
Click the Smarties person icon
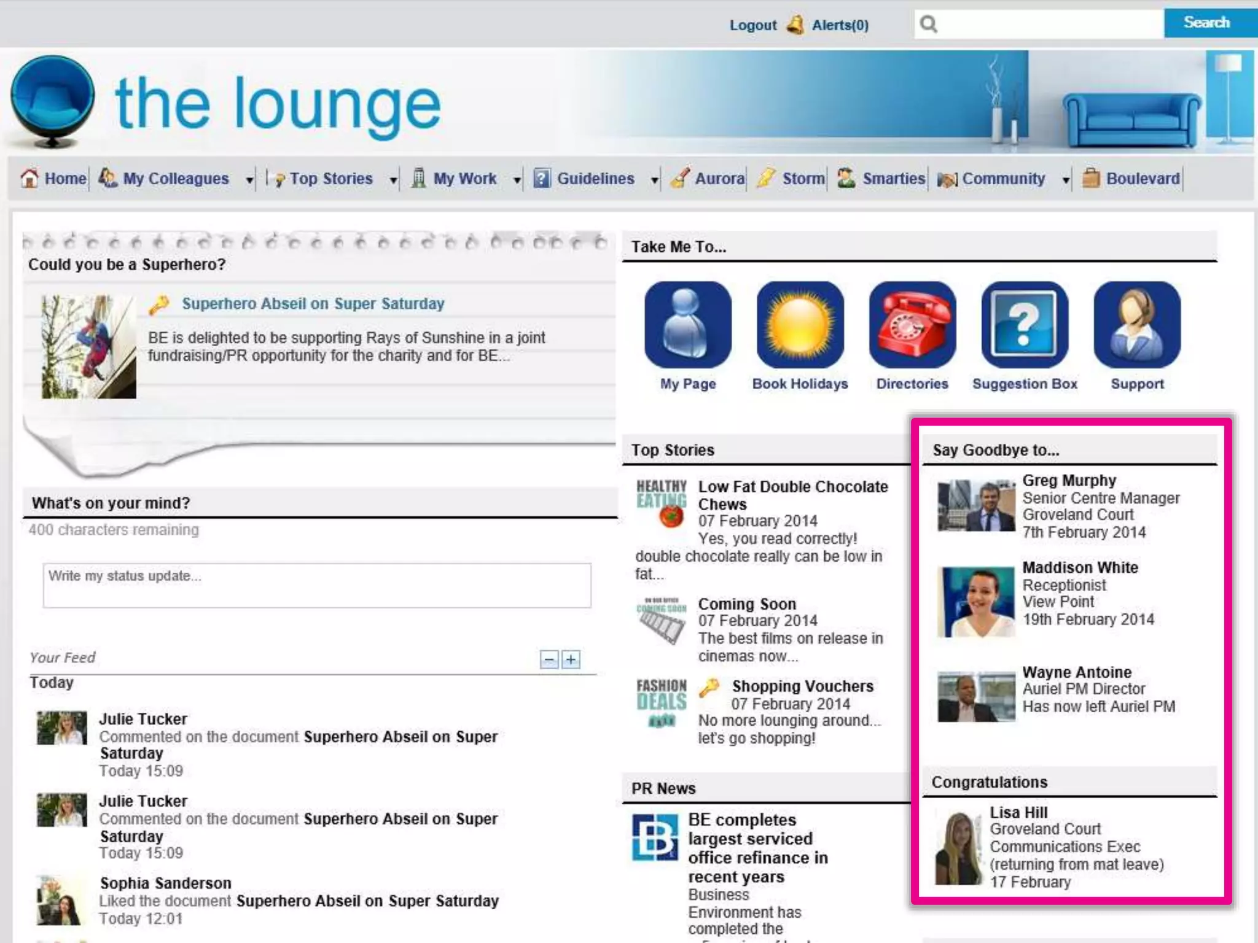(846, 178)
